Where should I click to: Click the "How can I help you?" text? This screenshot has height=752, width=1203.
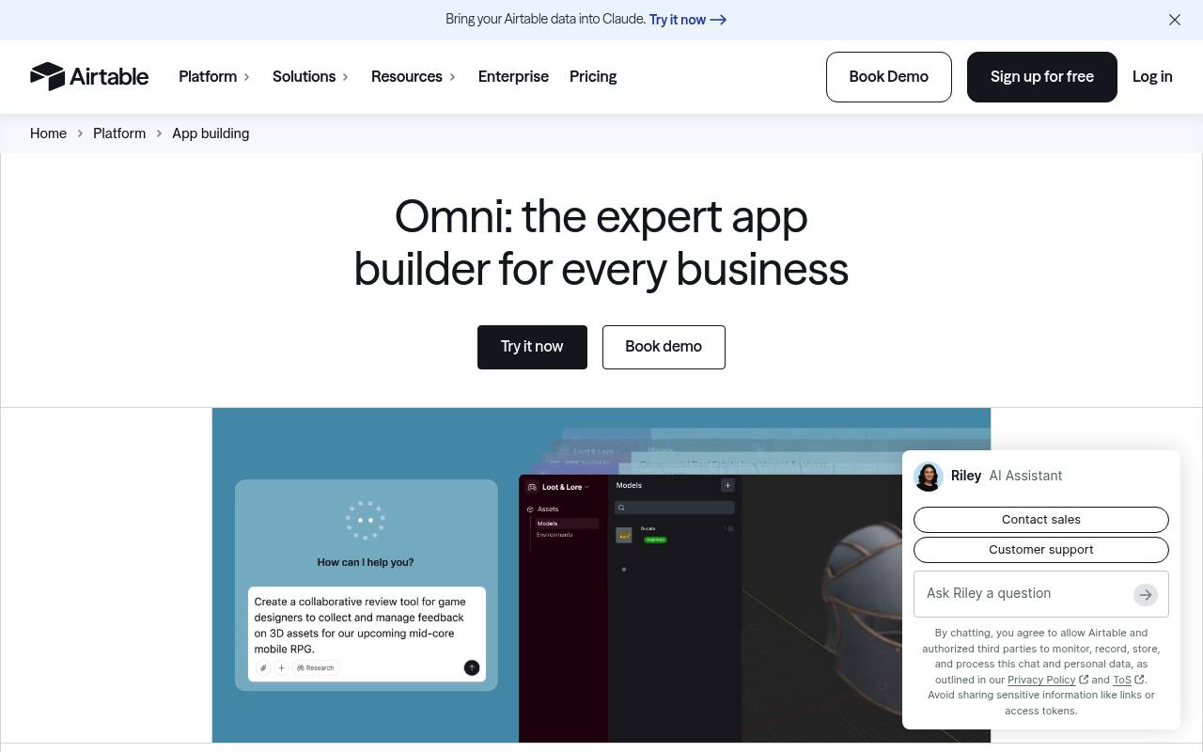pyautogui.click(x=366, y=562)
